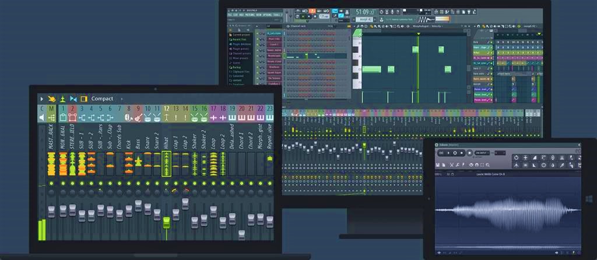Click the shaker drum icon on track 15
This screenshot has height=260, width=597.
pyautogui.click(x=195, y=118)
